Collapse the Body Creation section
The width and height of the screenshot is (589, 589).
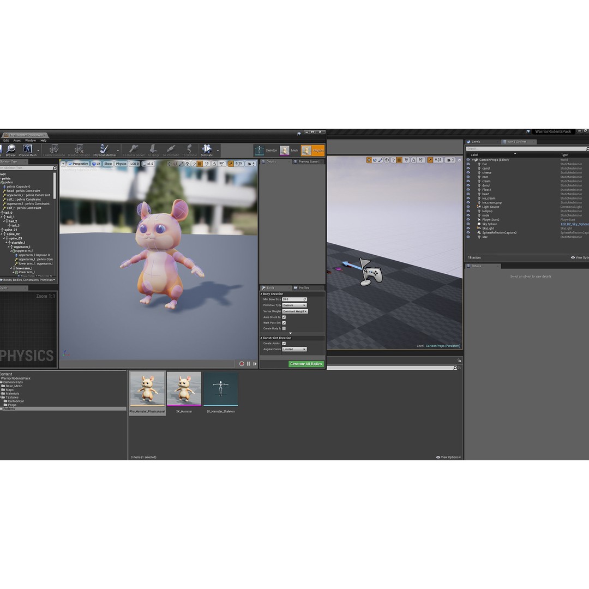[261, 294]
